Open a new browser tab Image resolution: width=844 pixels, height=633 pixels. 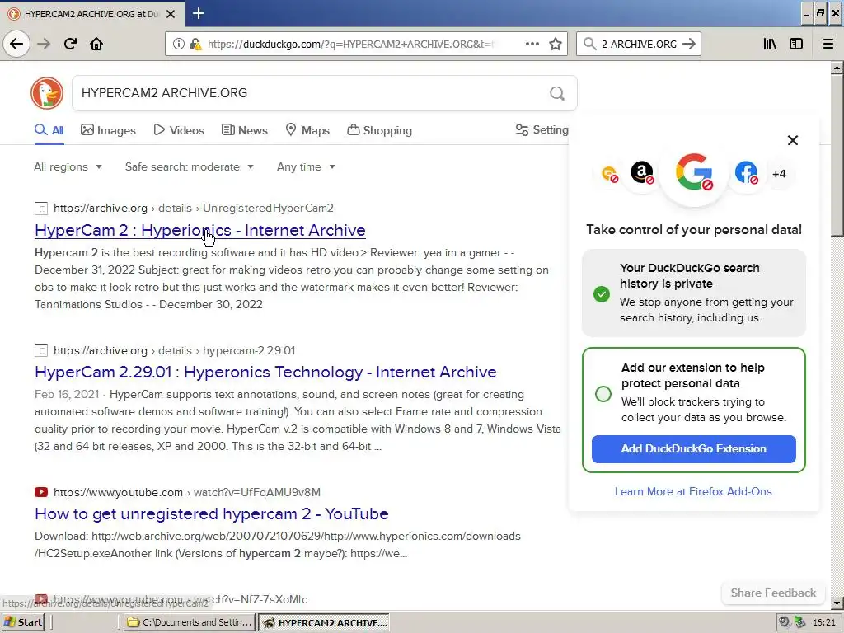(199, 13)
